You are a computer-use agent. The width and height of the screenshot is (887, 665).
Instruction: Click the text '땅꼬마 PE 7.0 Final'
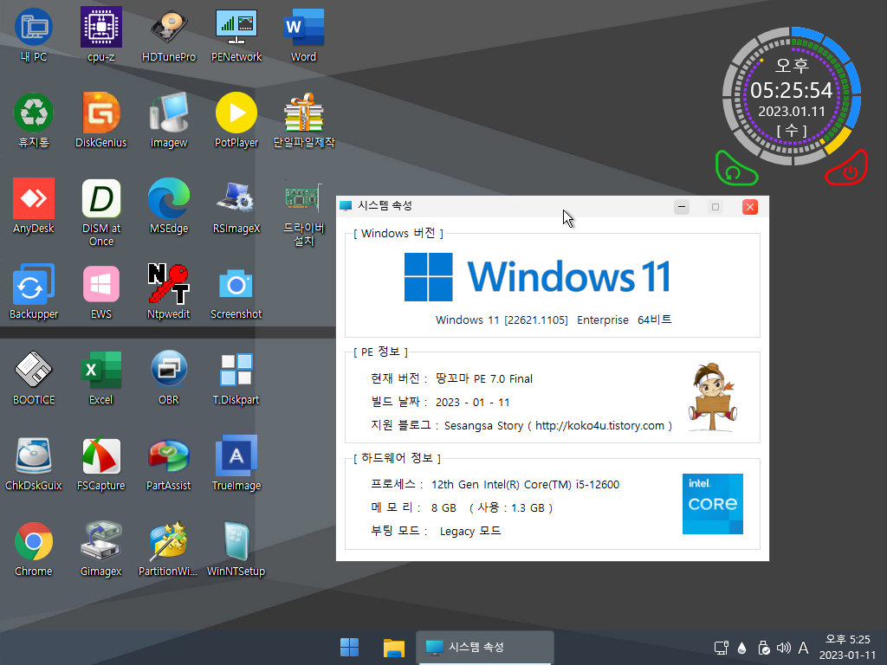pyautogui.click(x=484, y=379)
